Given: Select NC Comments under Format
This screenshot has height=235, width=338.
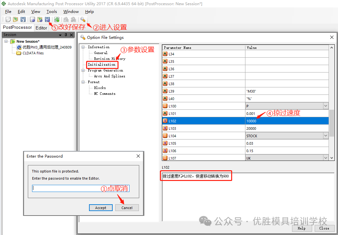Looking at the screenshot, I should tap(105, 94).
